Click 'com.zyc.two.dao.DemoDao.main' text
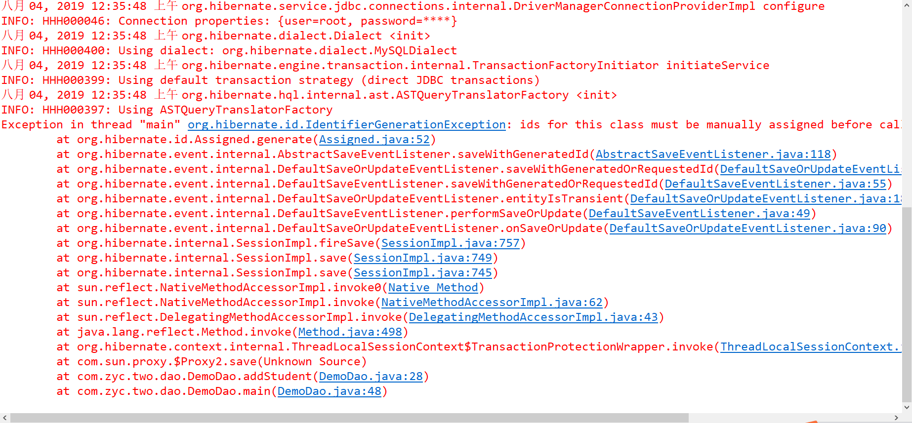 tap(174, 391)
